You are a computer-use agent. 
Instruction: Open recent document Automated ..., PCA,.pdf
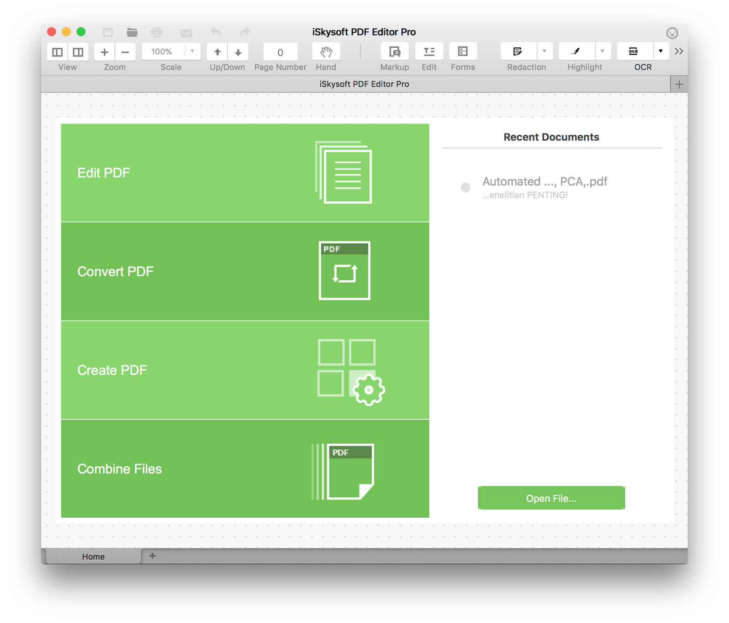545,181
